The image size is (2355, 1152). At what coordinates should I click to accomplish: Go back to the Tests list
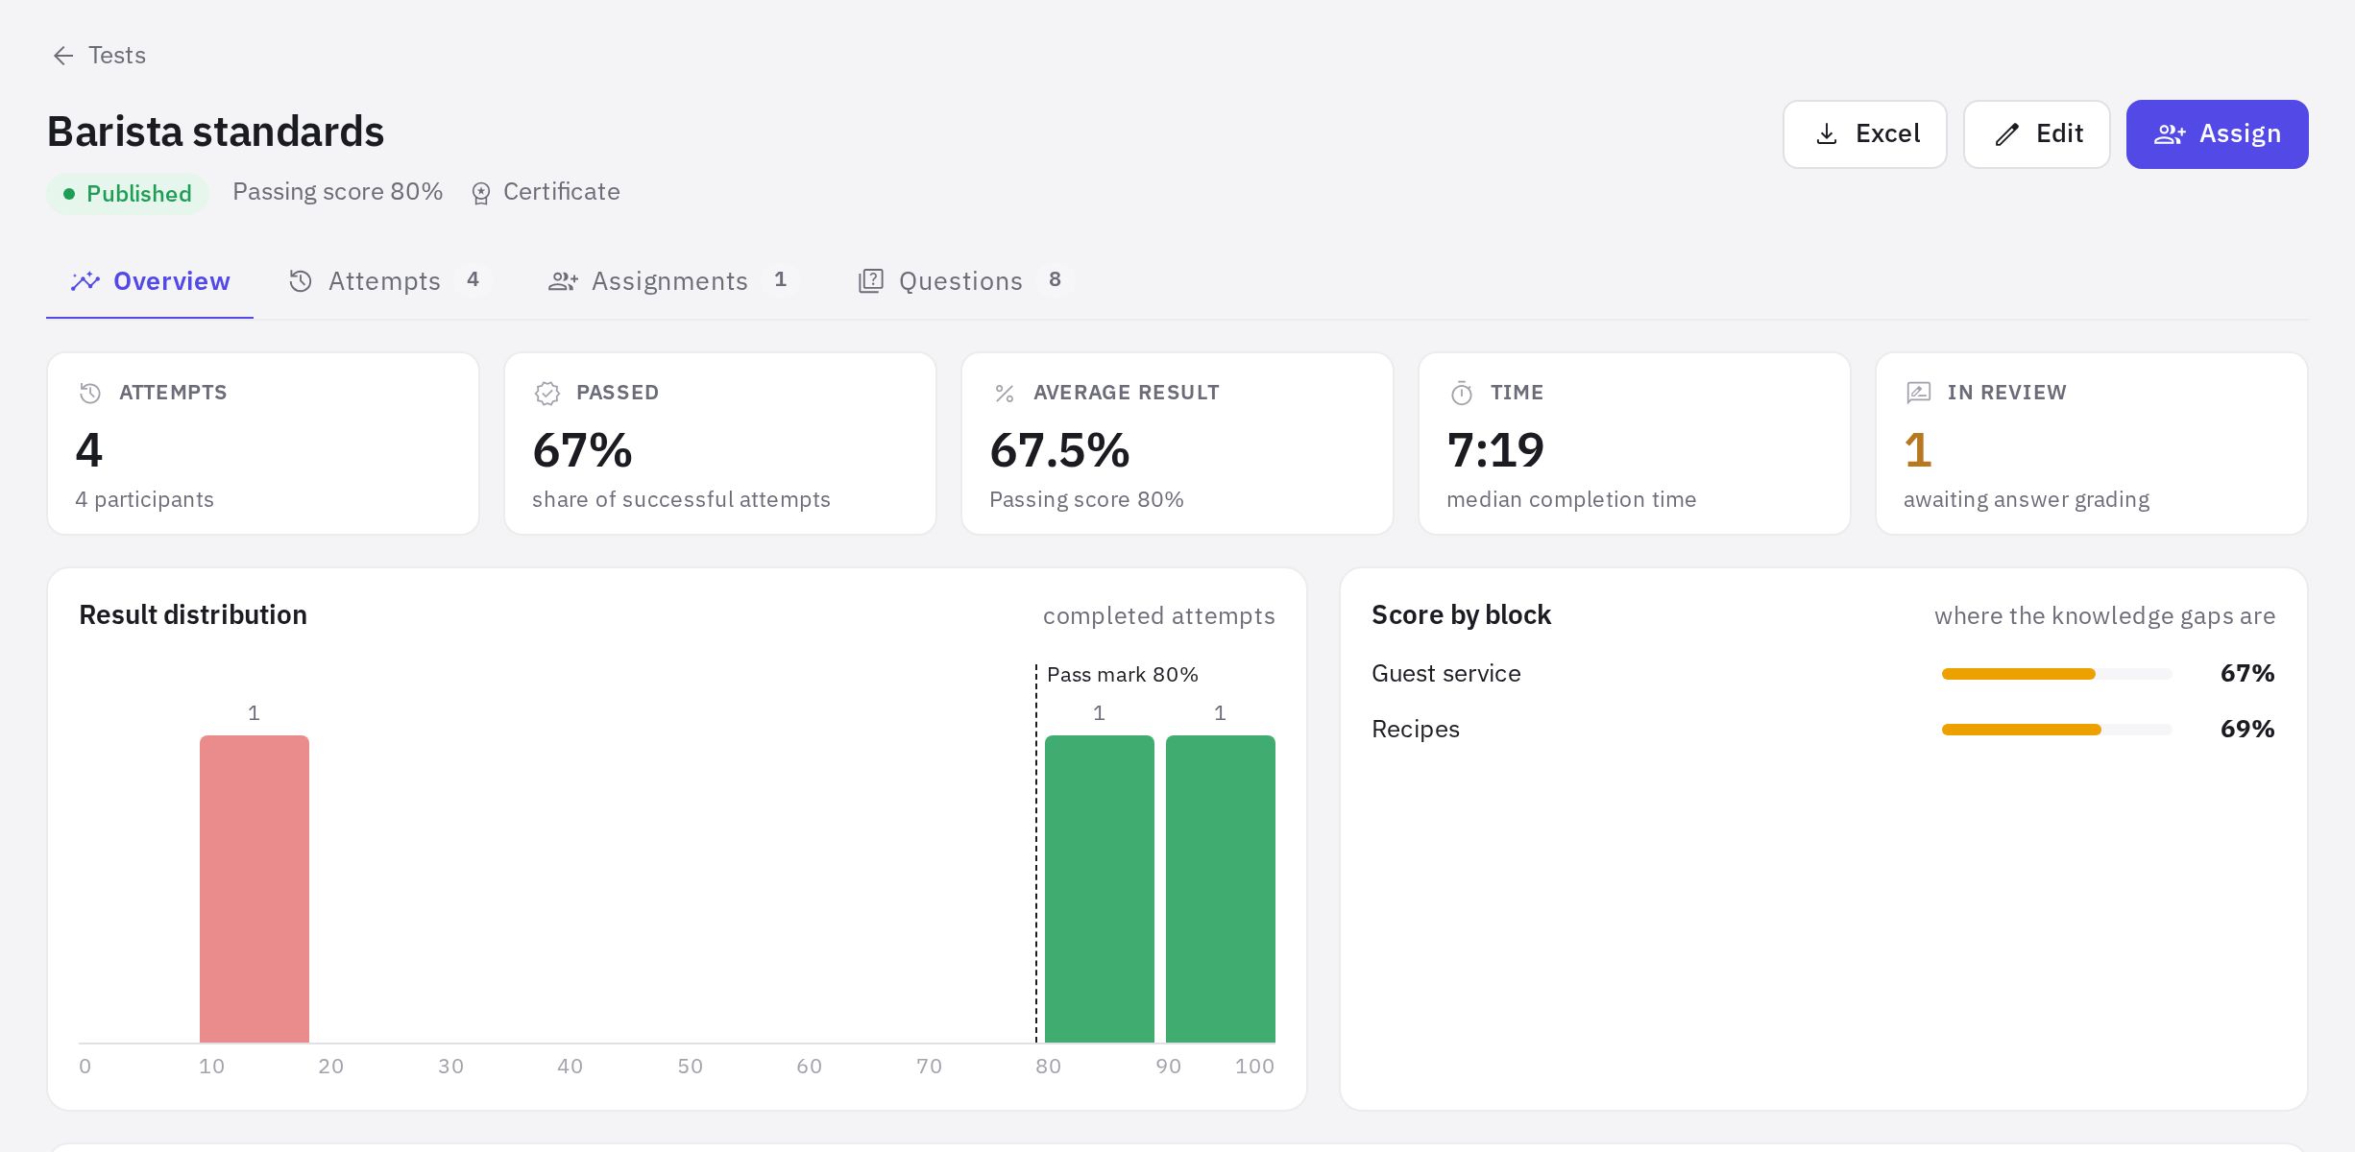99,56
